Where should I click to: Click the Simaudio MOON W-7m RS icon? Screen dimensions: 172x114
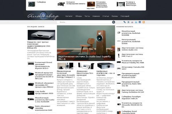[x=119, y=104]
